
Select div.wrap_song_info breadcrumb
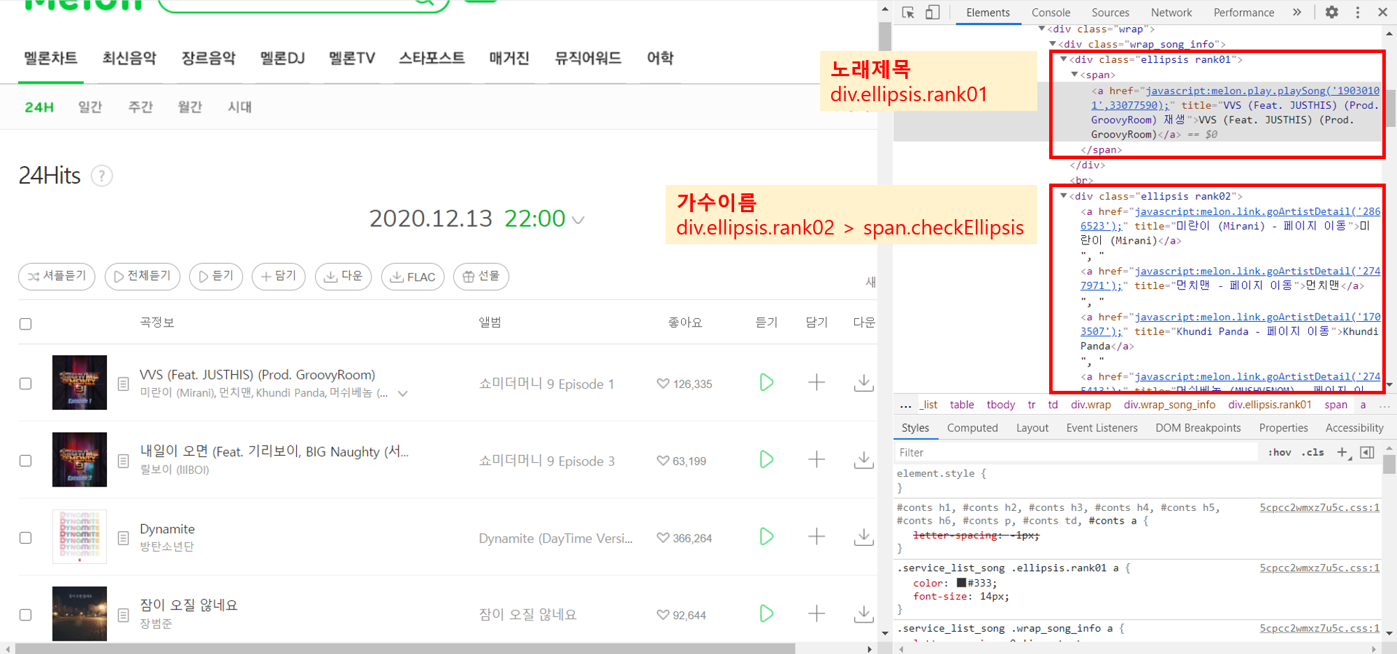1169,405
